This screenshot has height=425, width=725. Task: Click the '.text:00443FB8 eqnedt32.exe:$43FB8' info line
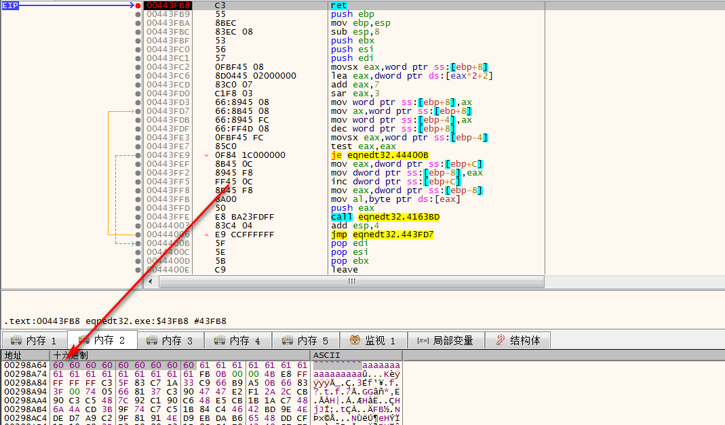click(x=115, y=321)
